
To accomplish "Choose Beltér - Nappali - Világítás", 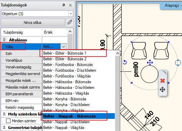I will pos(79,128).
